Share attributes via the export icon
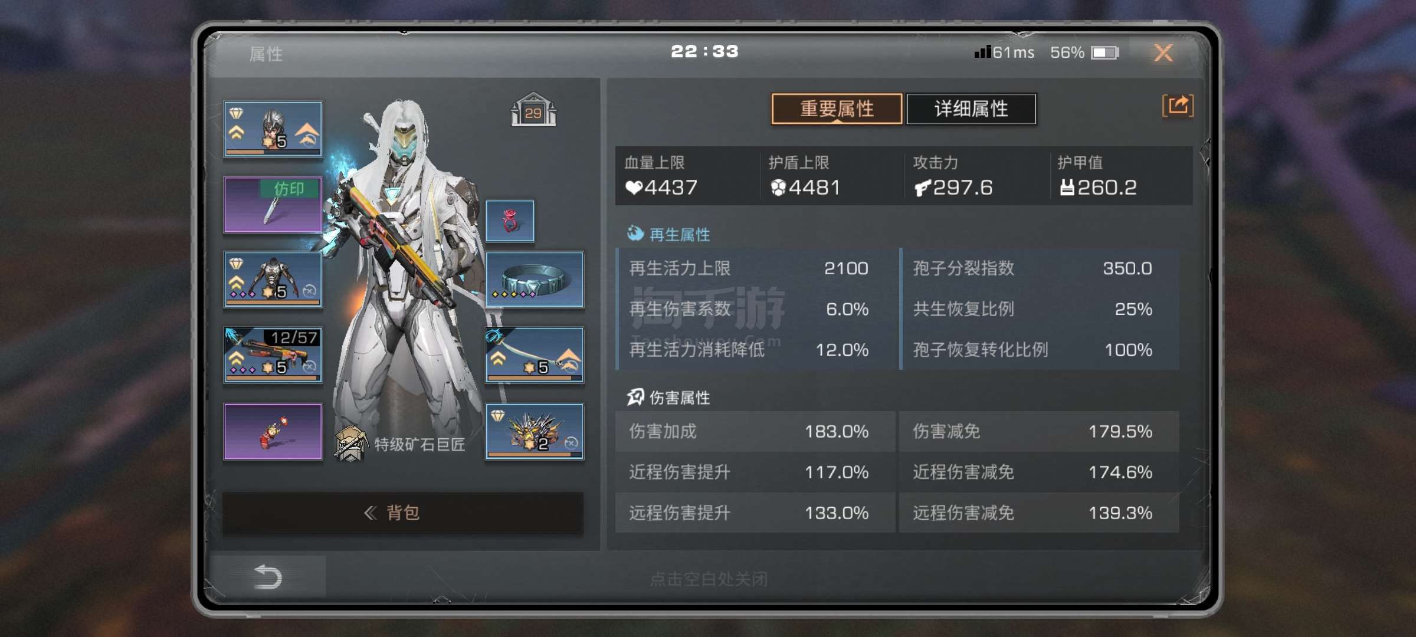Image resolution: width=1416 pixels, height=637 pixels. [1178, 106]
